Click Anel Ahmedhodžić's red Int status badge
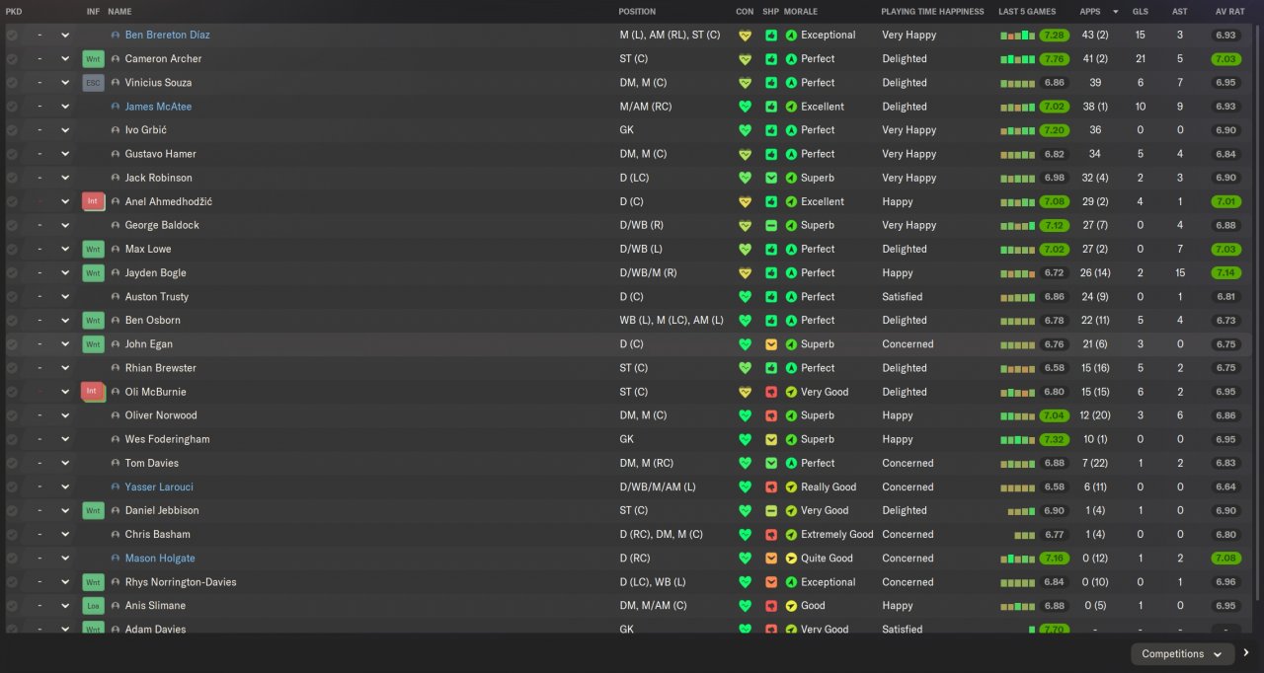This screenshot has height=673, width=1264. pyautogui.click(x=93, y=201)
